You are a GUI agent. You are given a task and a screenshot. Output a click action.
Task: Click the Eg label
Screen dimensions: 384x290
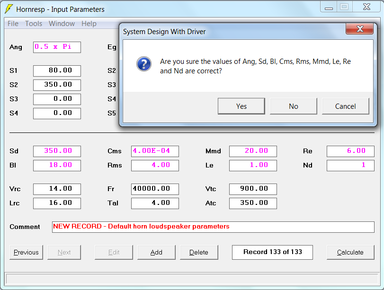112,47
